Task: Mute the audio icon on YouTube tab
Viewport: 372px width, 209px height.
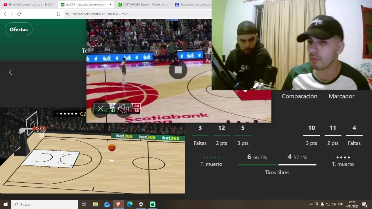Action: tap(10, 5)
